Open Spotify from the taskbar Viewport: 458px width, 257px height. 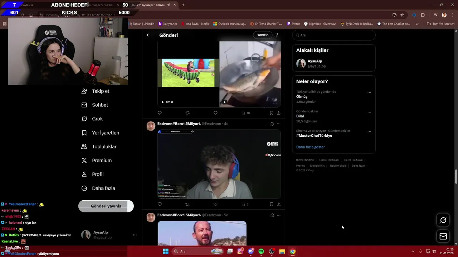pos(261,251)
